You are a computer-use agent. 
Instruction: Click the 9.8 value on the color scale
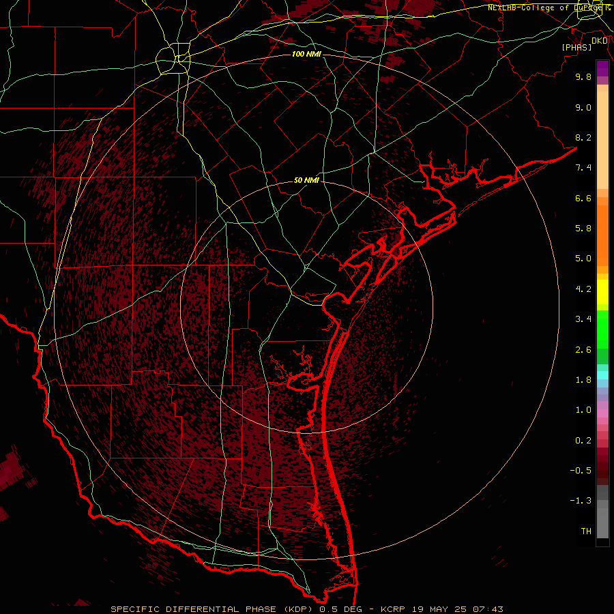(x=583, y=76)
